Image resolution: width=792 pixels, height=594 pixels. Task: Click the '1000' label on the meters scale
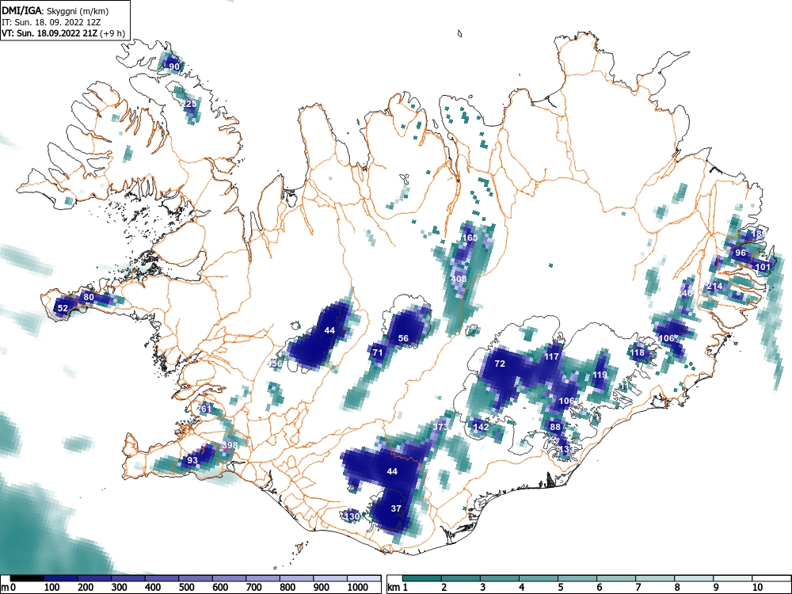pos(358,588)
